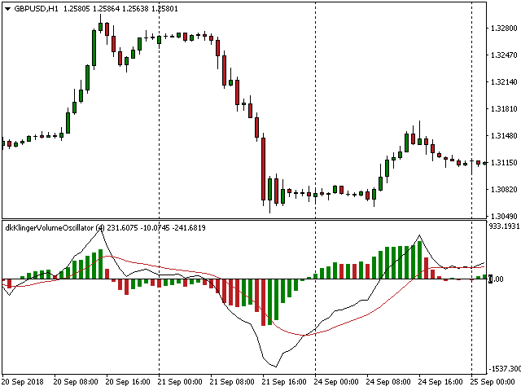Screen dimensions: 521x391
Task: Select the tallest green candle near the peak
Action: [x=94, y=49]
